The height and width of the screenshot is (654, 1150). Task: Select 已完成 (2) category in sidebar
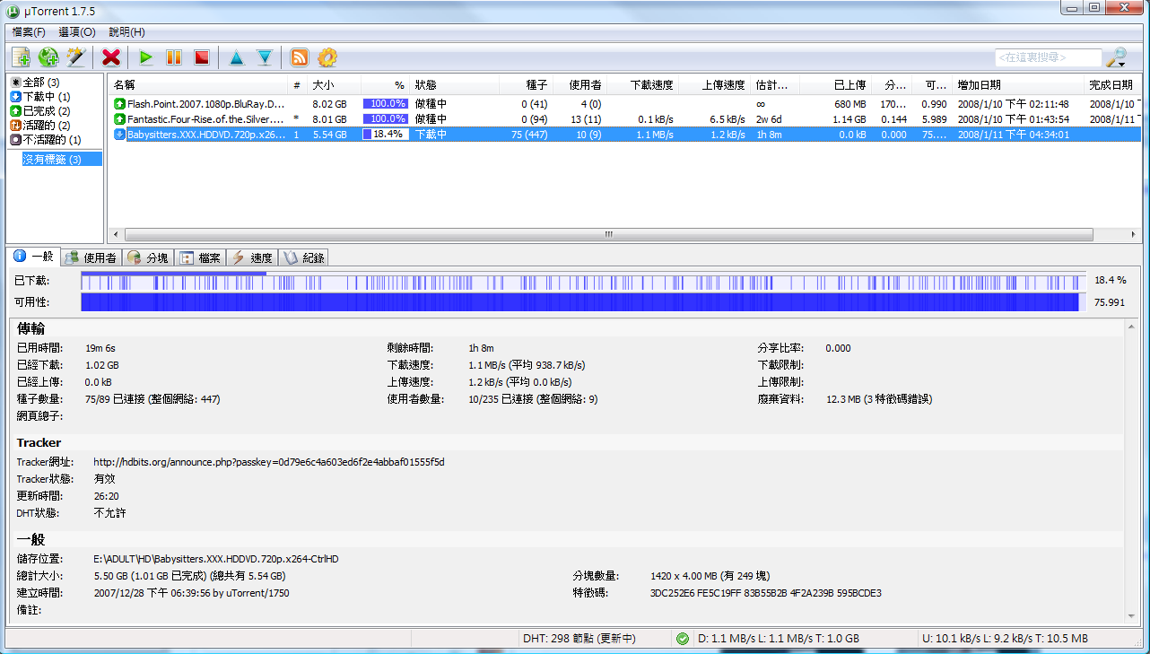coord(39,111)
